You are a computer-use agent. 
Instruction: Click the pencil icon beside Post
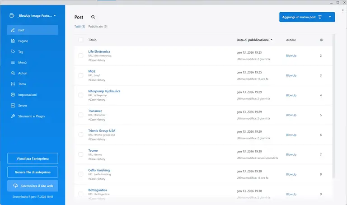[13, 30]
